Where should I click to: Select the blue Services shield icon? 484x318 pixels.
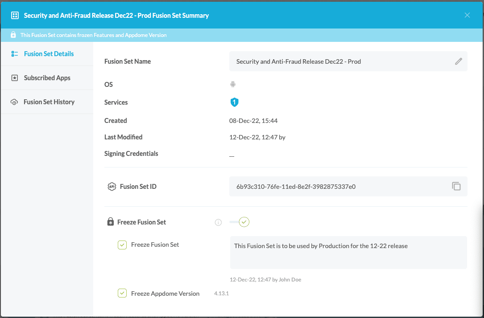pos(234,102)
